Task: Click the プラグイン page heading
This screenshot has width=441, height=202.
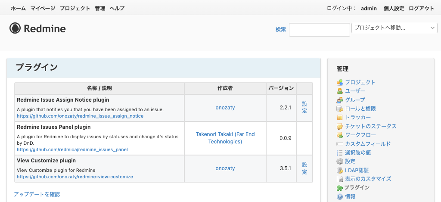Action: coord(37,68)
